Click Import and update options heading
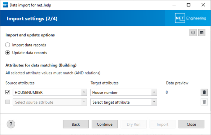The width and height of the screenshot is (211, 135). point(30,35)
